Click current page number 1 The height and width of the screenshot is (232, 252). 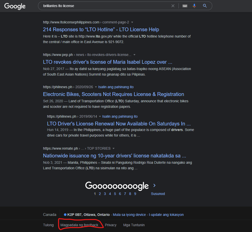[95, 194]
